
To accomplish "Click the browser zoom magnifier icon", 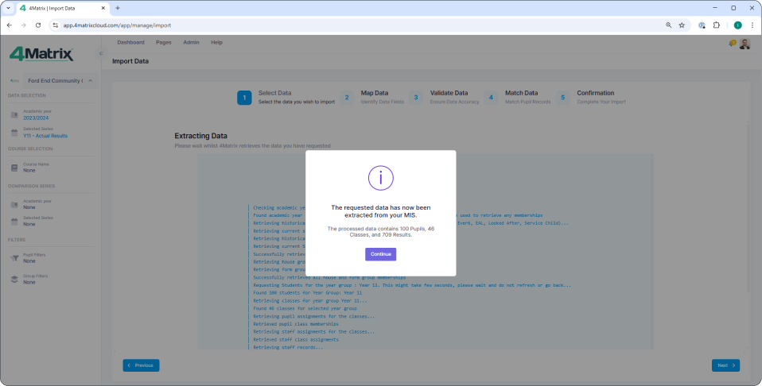I will 668,25.
